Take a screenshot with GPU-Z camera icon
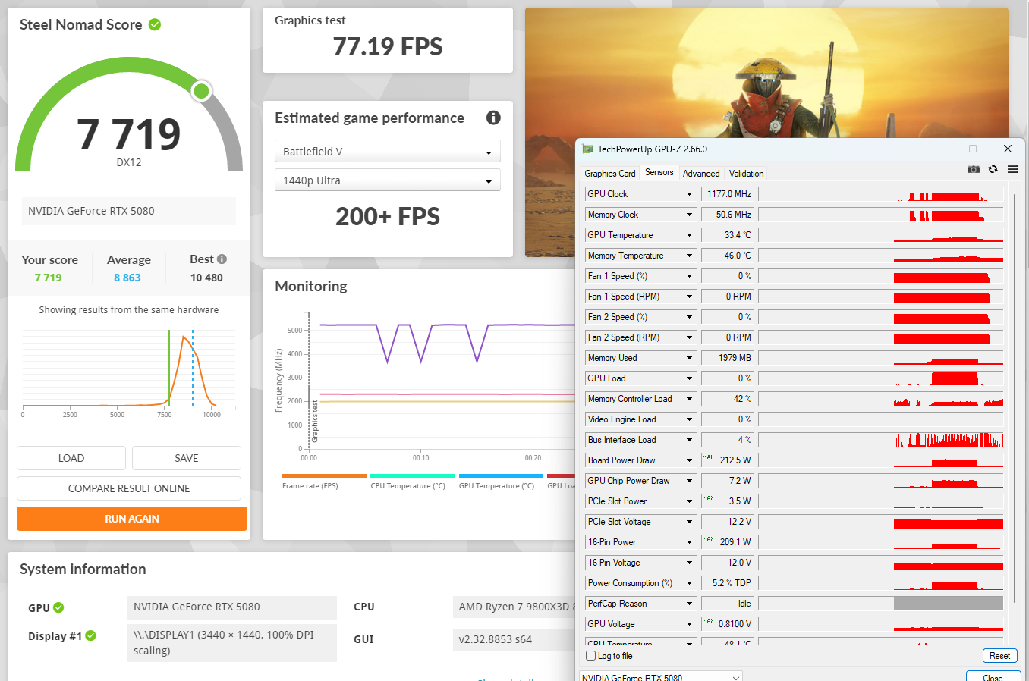Screen dimensions: 1029x681 tap(974, 169)
